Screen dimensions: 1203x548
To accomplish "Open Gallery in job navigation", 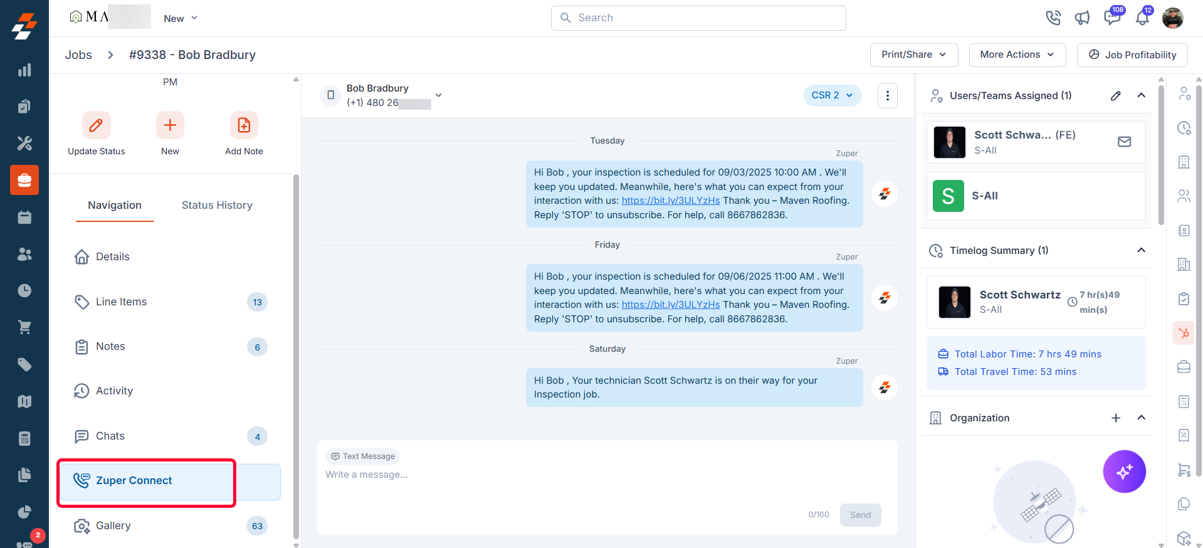I will point(171,526).
